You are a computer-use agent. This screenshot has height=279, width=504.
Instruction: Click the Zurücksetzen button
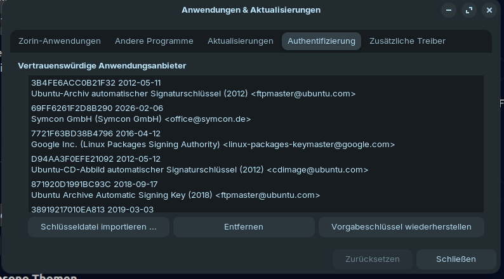coord(373,259)
